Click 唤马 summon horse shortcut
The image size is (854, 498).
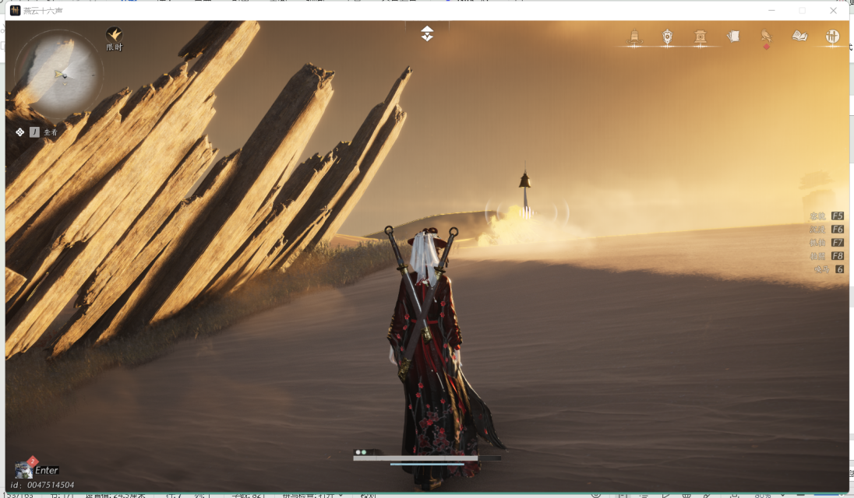tap(829, 268)
